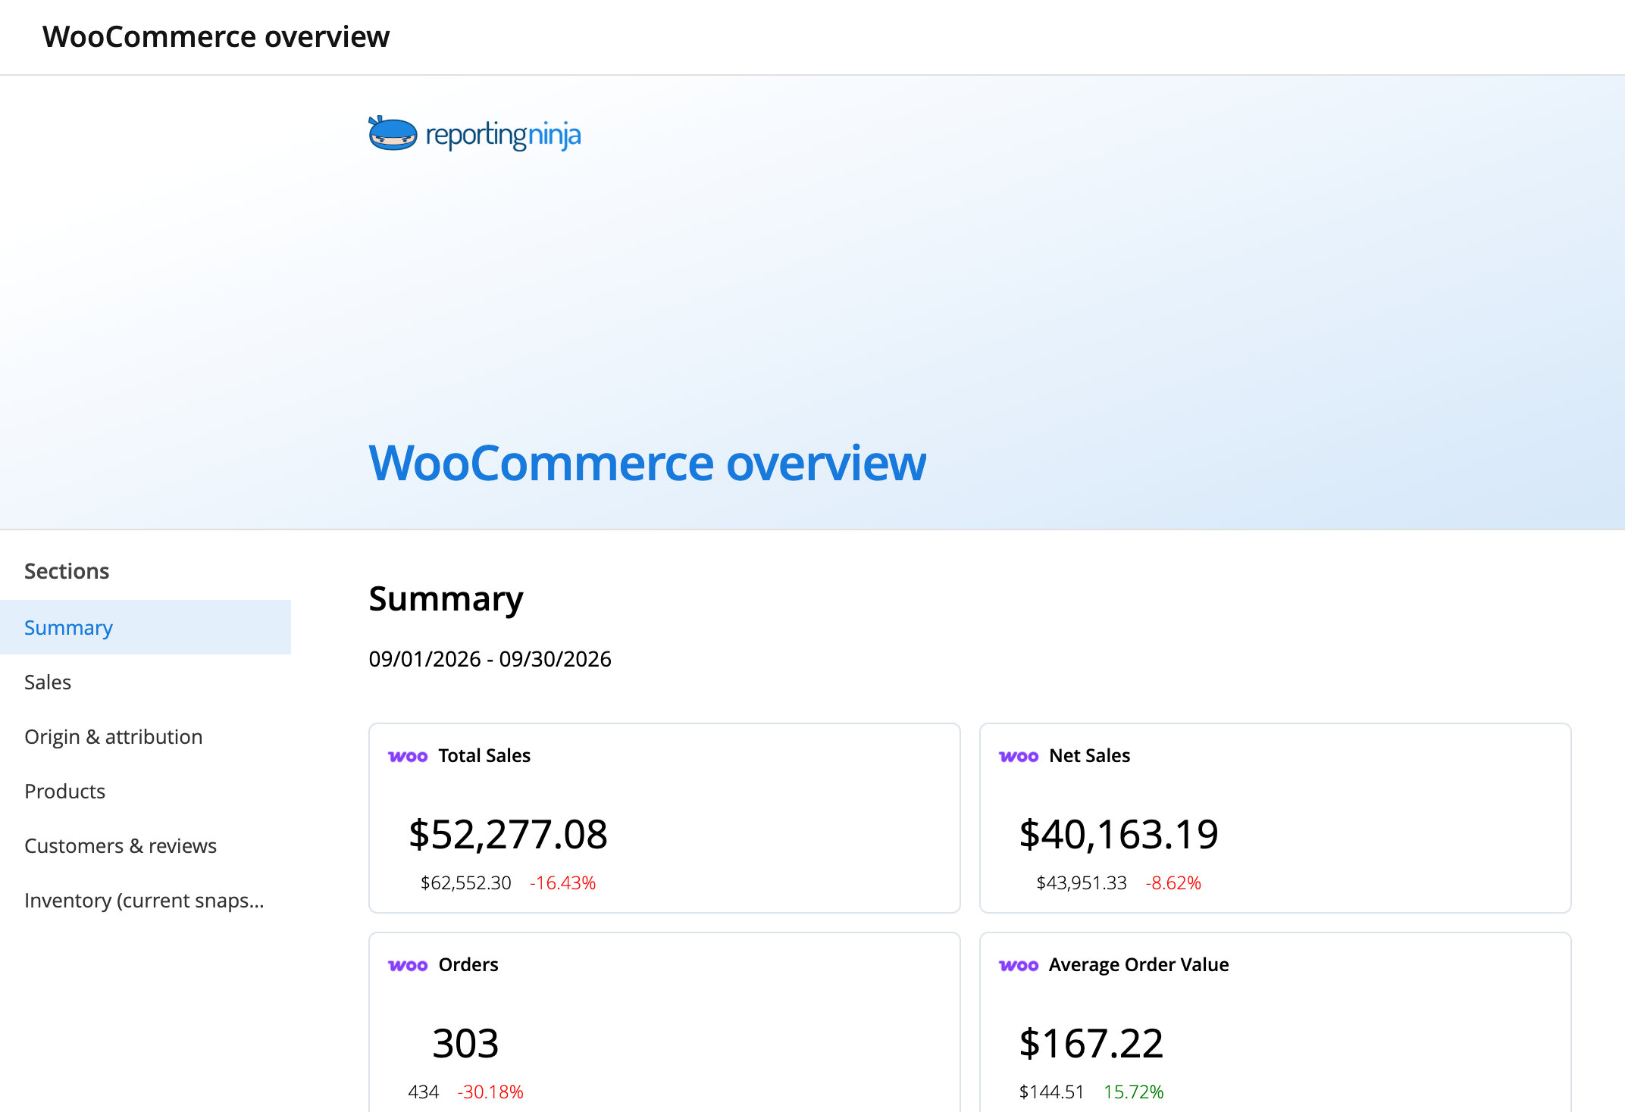Open Customers & reviews section
This screenshot has width=1625, height=1112.
coord(146,845)
